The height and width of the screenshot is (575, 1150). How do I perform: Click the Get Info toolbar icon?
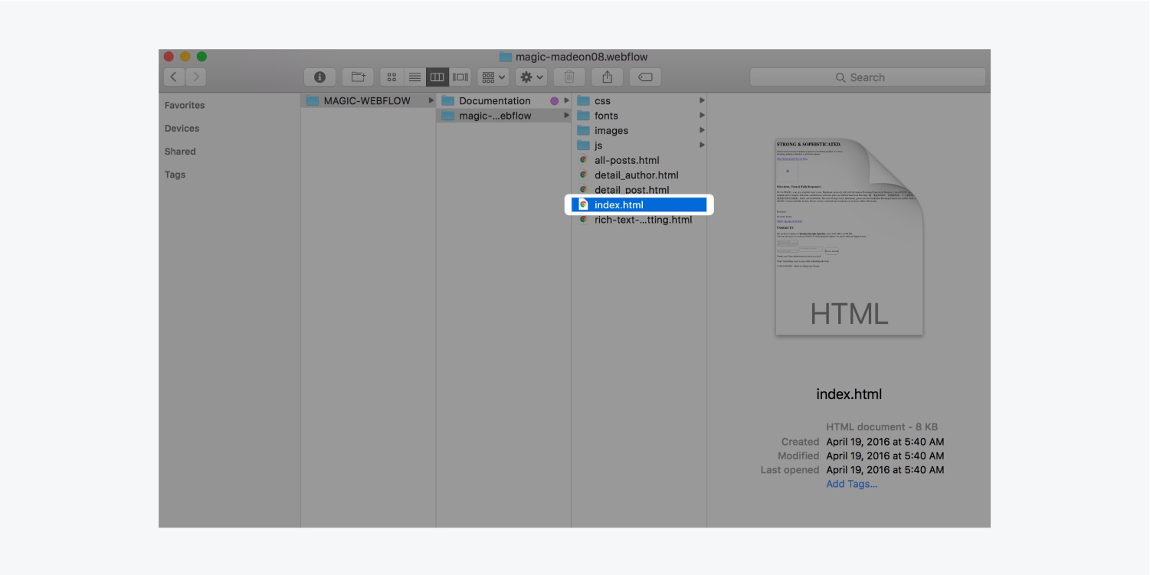coord(319,77)
